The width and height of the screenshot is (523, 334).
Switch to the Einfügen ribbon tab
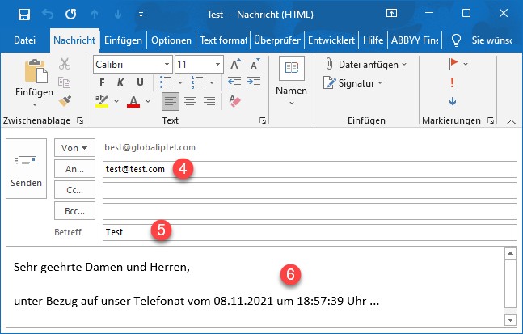coord(123,40)
